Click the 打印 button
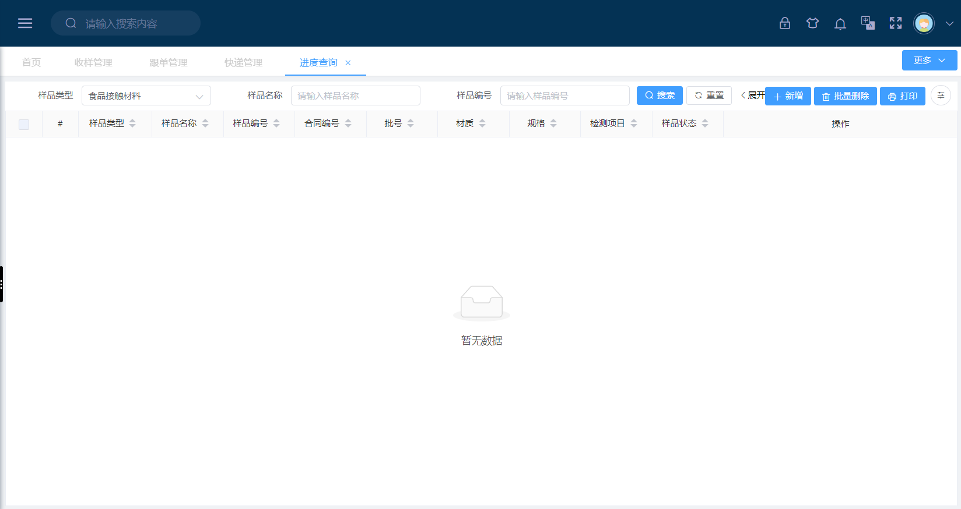Screen dimensions: 961x509 [x=903, y=96]
